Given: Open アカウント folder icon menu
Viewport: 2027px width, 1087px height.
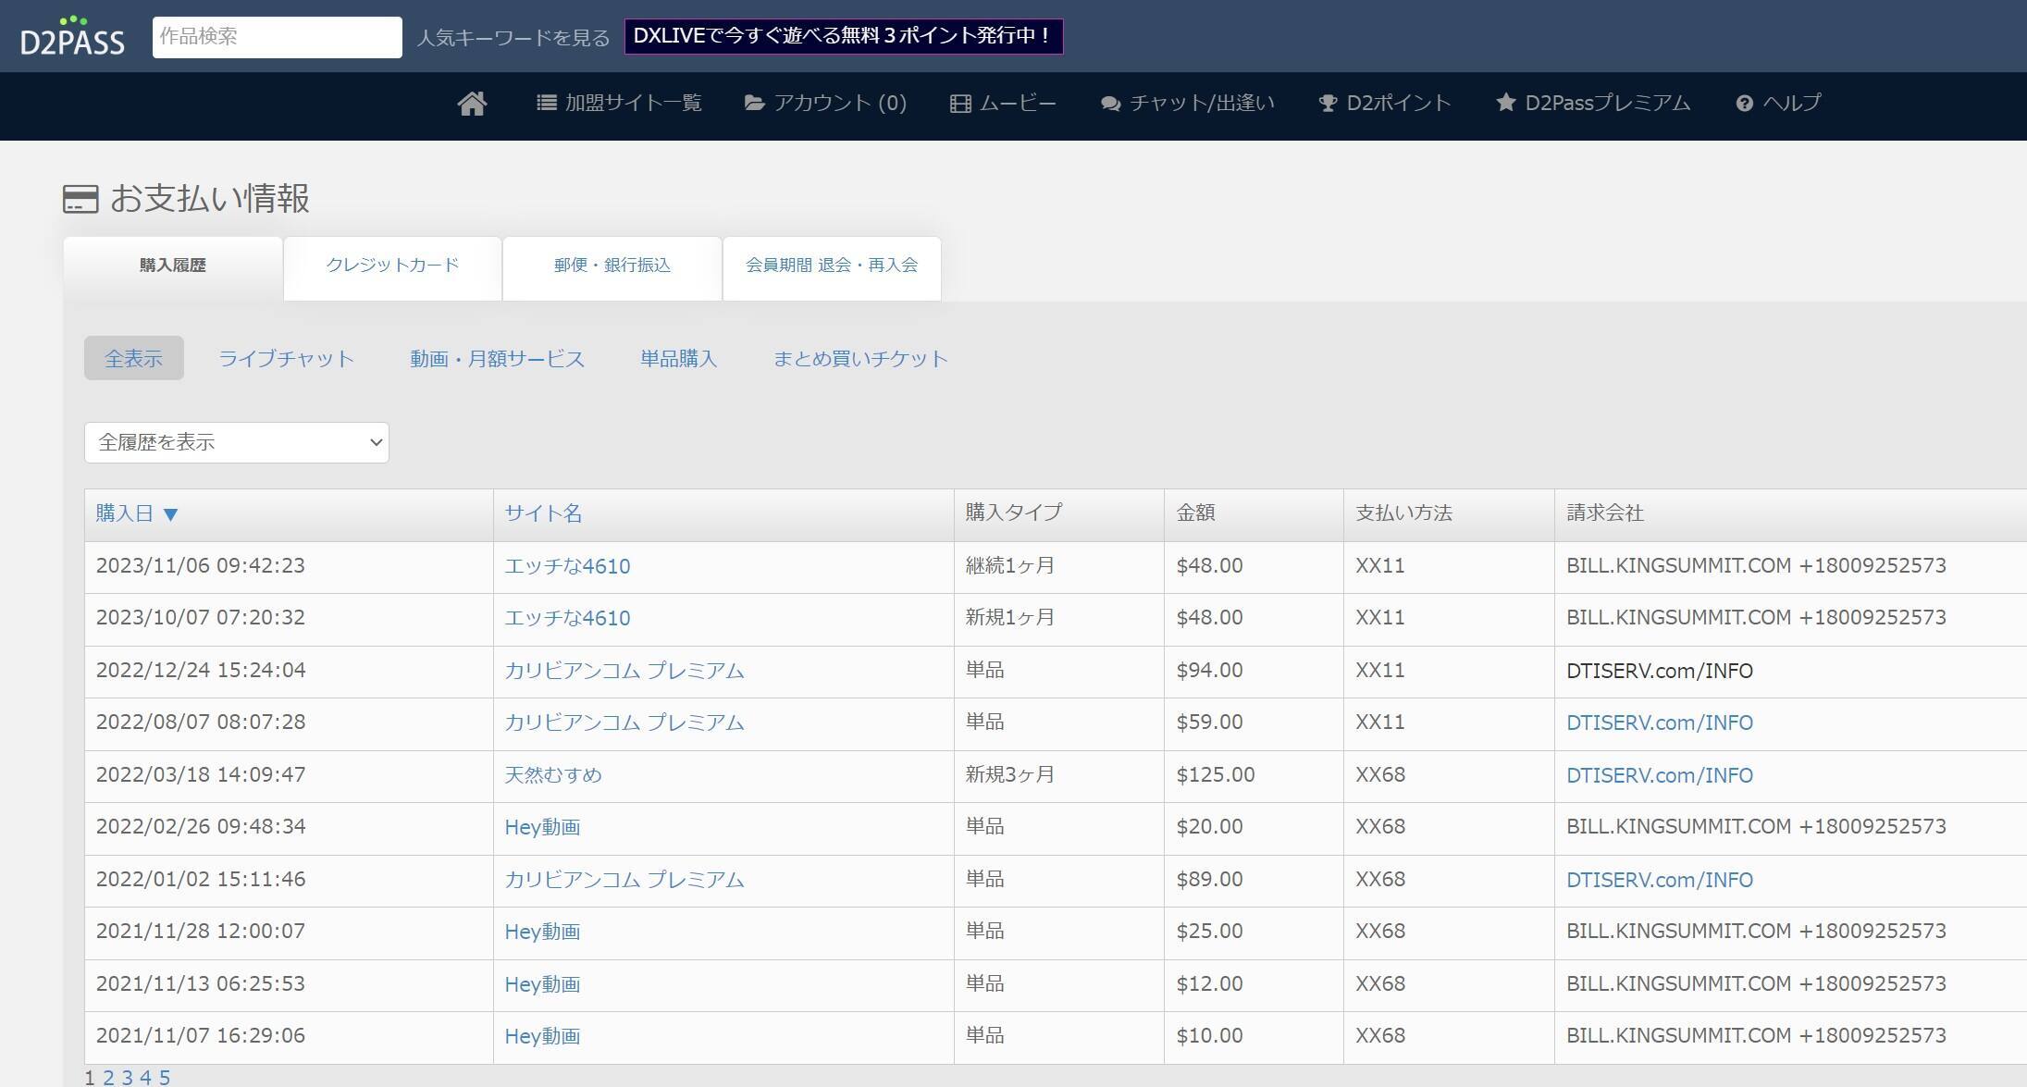Looking at the screenshot, I should pyautogui.click(x=825, y=104).
